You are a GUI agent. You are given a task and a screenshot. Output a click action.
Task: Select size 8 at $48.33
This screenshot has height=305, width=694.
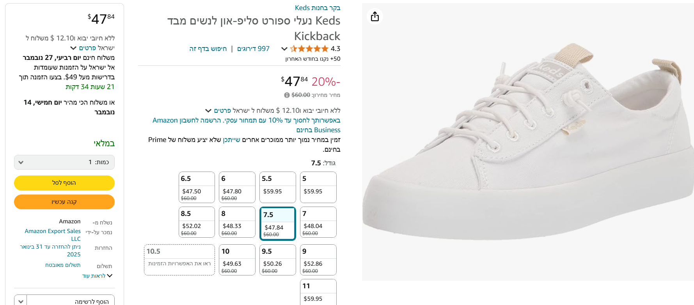237,222
